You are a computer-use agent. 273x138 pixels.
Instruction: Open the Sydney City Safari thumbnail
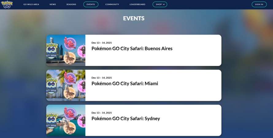[66, 120]
